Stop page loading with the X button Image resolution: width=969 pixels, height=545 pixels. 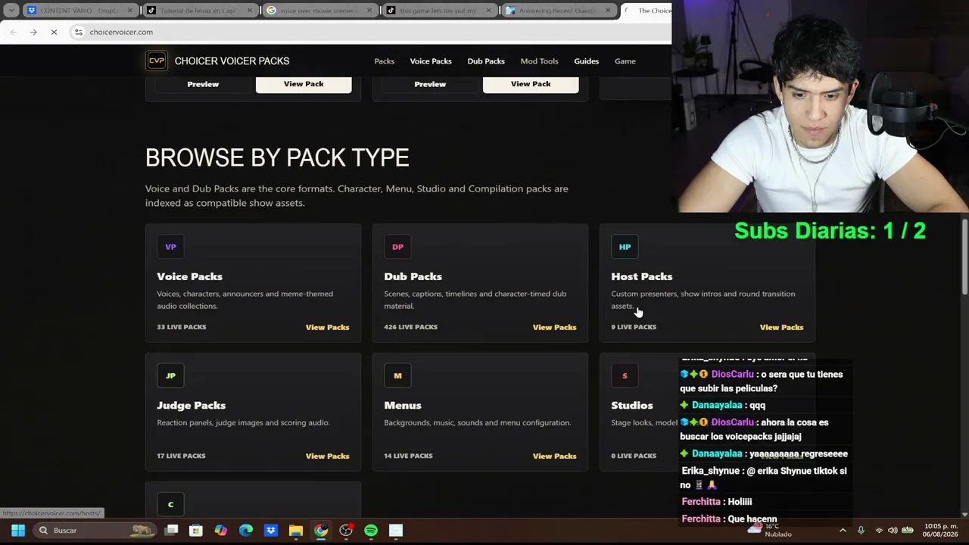coord(54,32)
